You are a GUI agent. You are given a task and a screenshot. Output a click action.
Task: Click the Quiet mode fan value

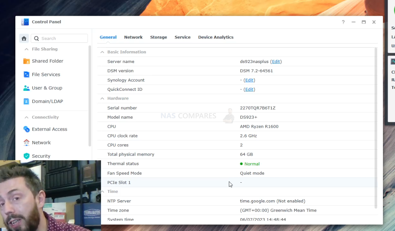coord(252,173)
